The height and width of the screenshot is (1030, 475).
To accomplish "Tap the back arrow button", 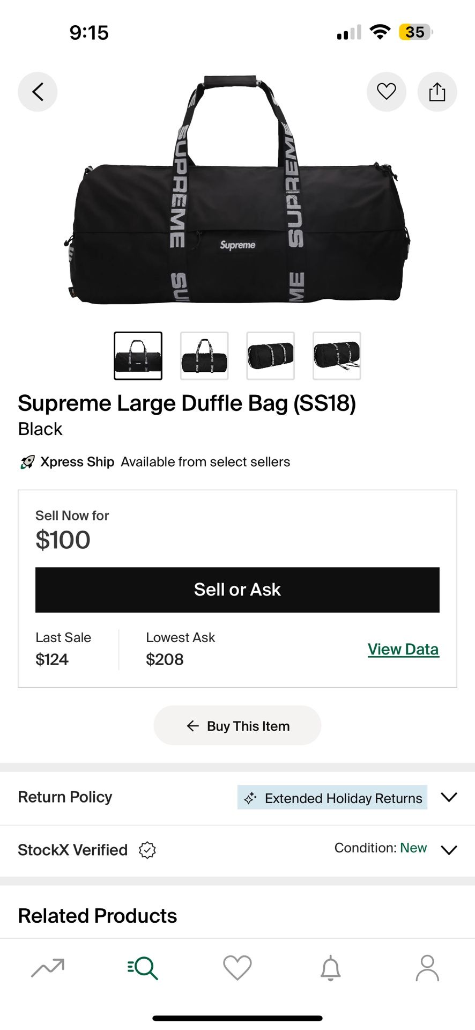I will click(38, 92).
